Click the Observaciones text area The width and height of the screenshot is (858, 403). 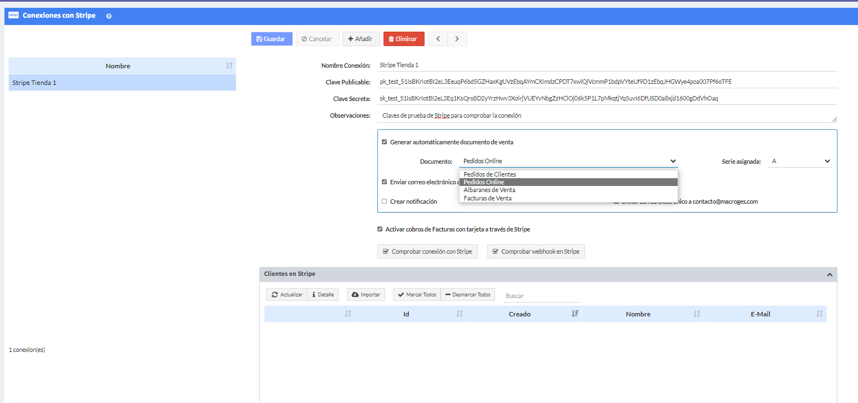(607, 115)
